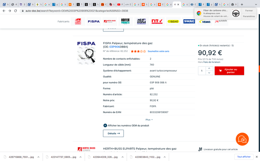Open FISPA product Détails button

coord(113,133)
